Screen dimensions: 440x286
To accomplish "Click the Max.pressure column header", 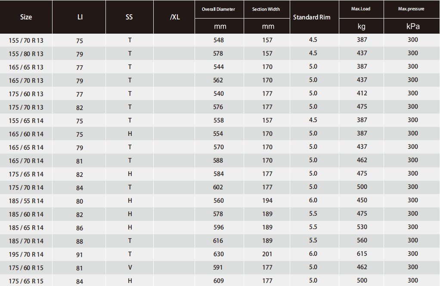I will tap(412, 9).
